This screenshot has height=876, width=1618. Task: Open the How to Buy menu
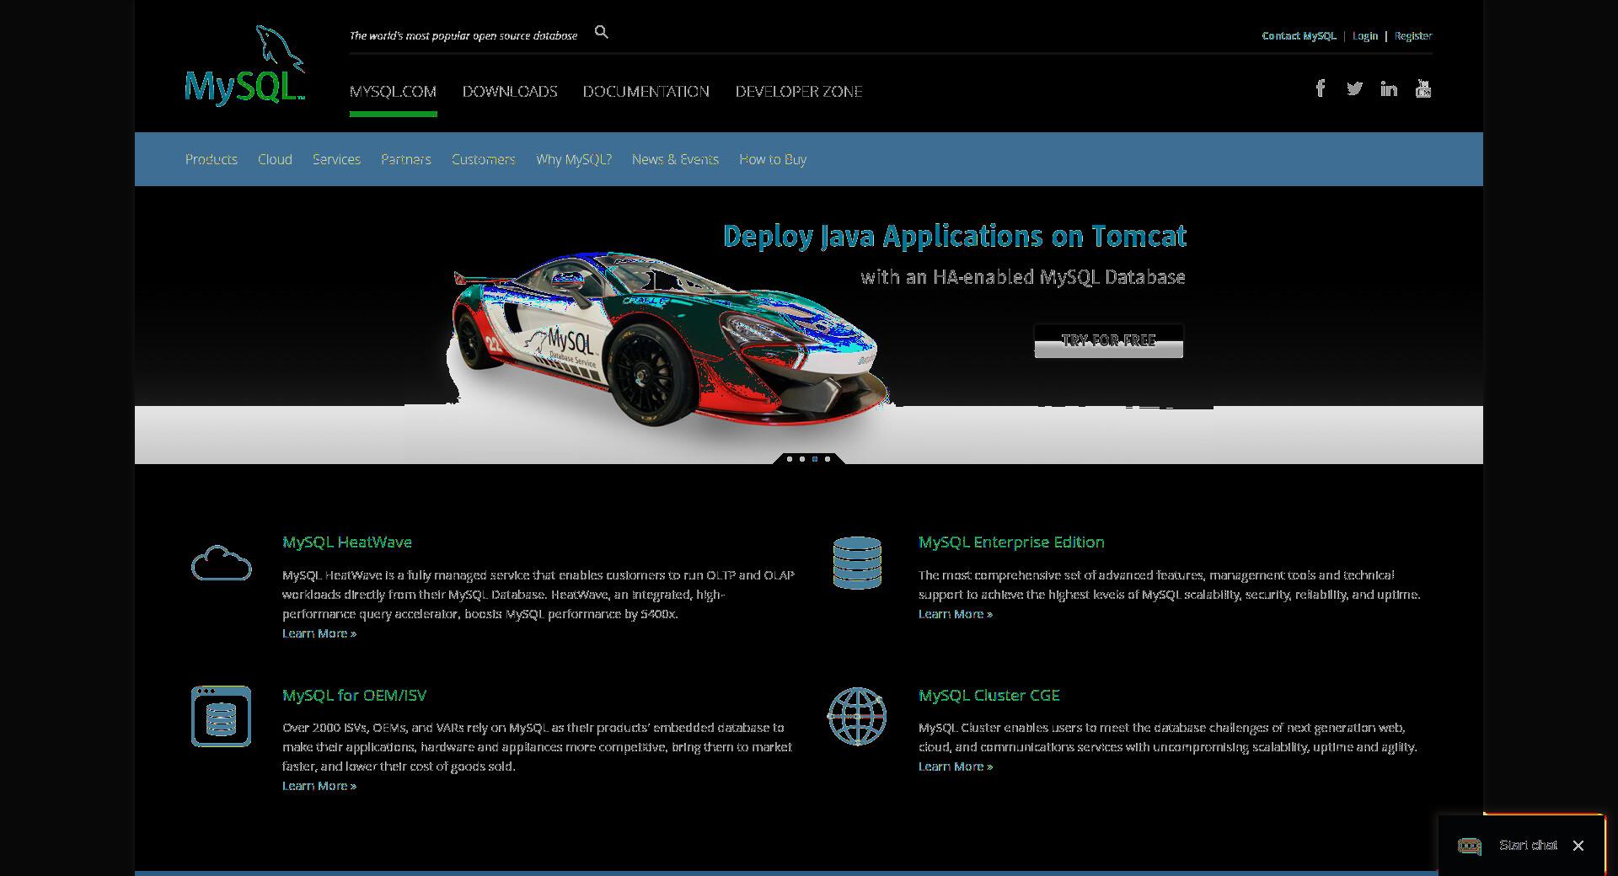point(773,159)
